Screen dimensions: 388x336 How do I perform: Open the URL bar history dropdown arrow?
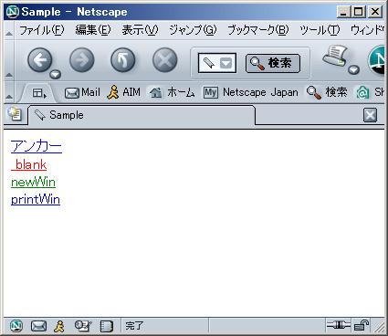tap(226, 63)
